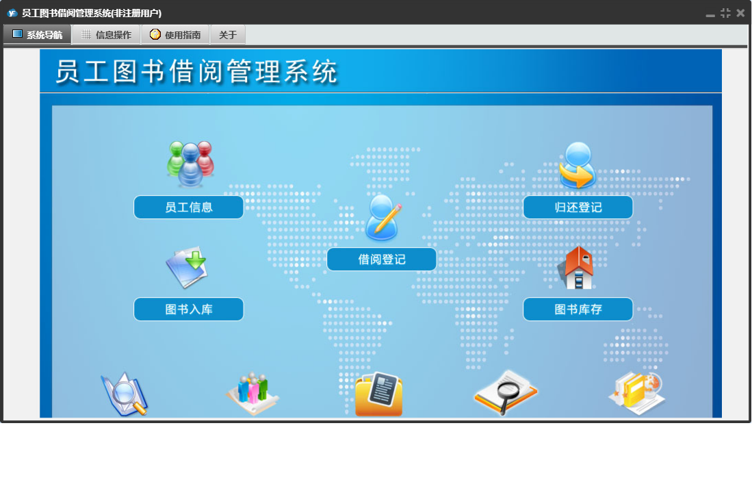Open the 系统导航 tab
This screenshot has height=495, width=752.
click(38, 34)
